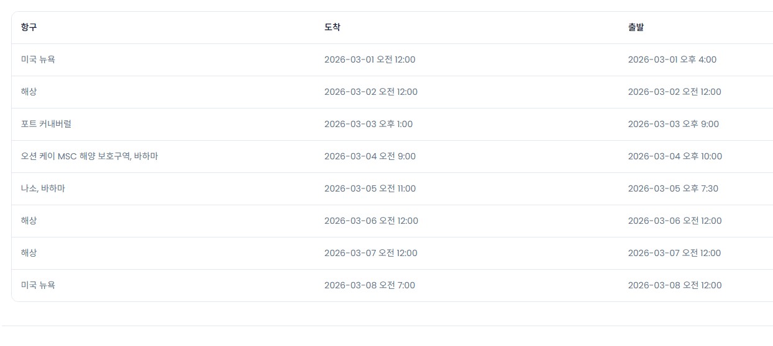The image size is (773, 346).
Task: Click arrival 2026-03-08 오전 7:00 cell
Action: click(370, 285)
